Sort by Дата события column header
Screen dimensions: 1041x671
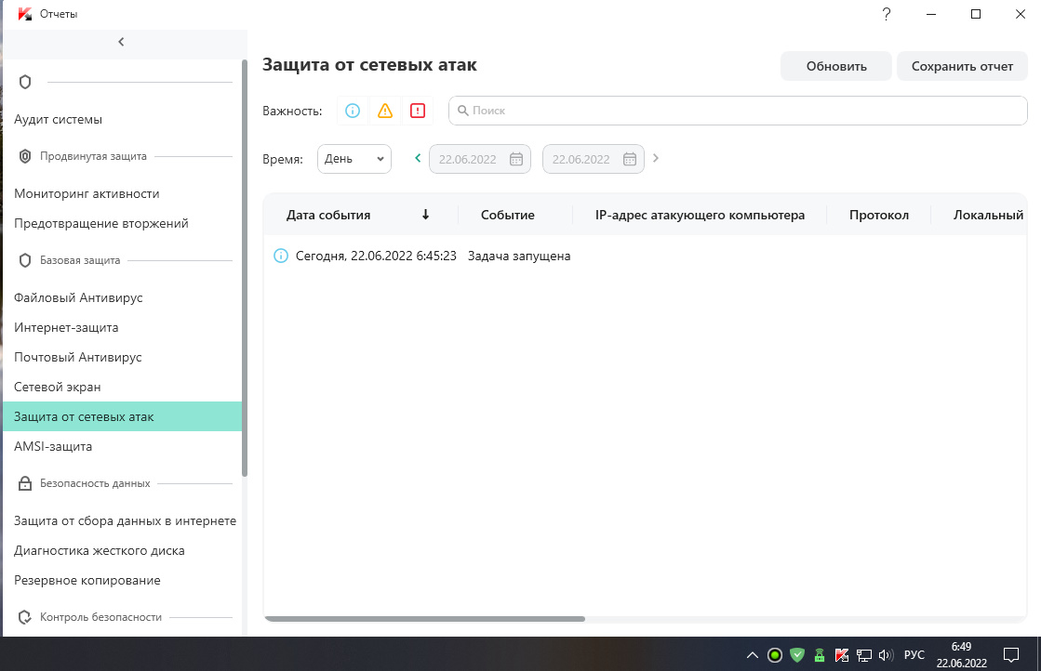tap(328, 215)
